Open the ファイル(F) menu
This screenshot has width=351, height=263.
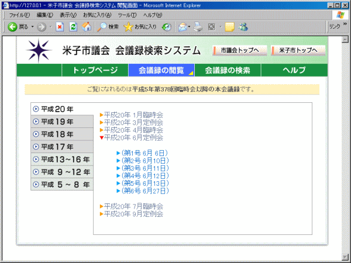pyautogui.click(x=19, y=15)
